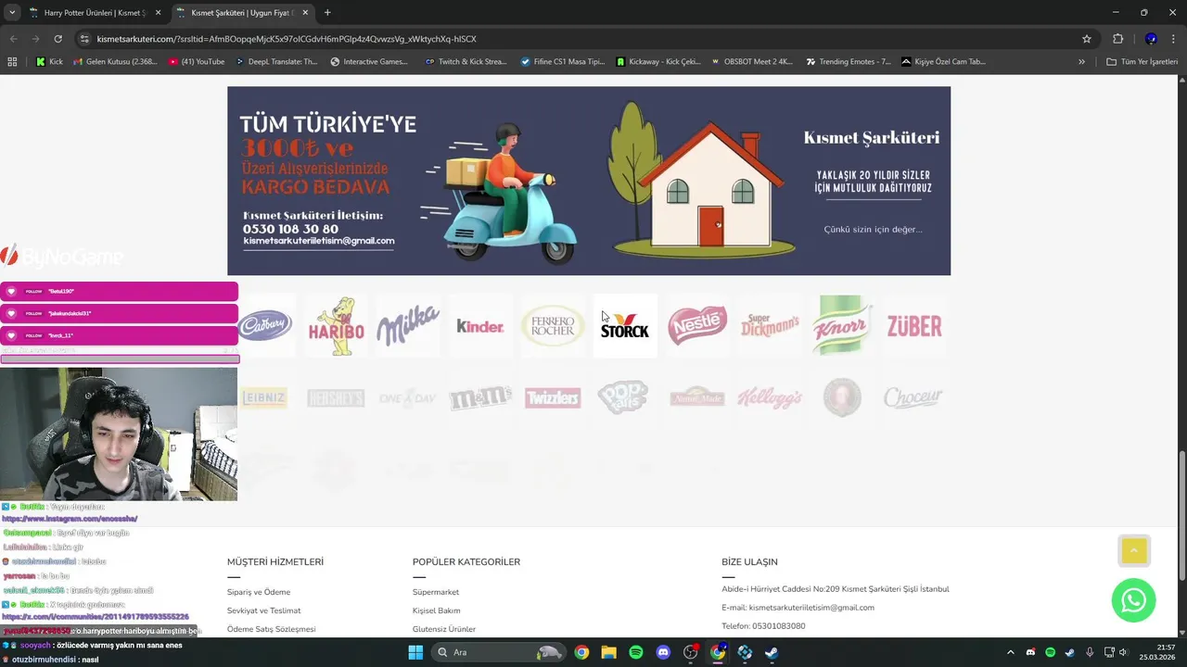Image resolution: width=1187 pixels, height=667 pixels.
Task: Open the Twizzlers brand logo
Action: 553,398
